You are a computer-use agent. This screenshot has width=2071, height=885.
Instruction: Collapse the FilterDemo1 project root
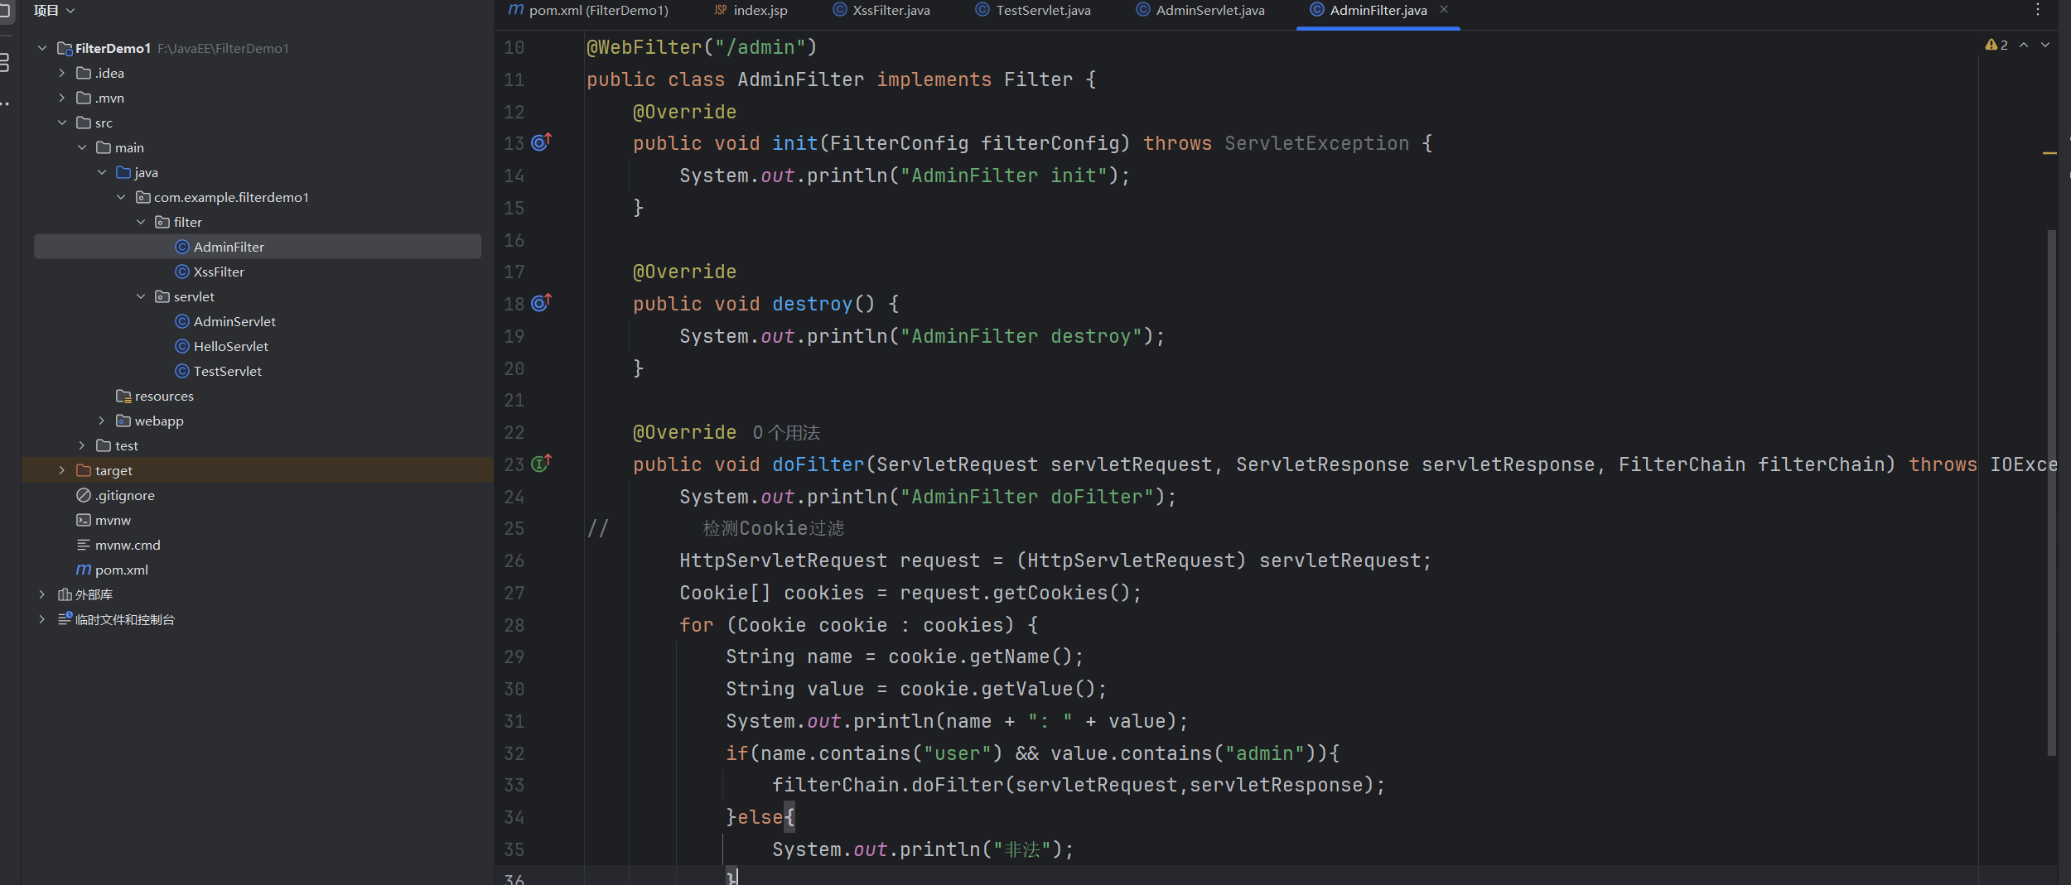42,48
